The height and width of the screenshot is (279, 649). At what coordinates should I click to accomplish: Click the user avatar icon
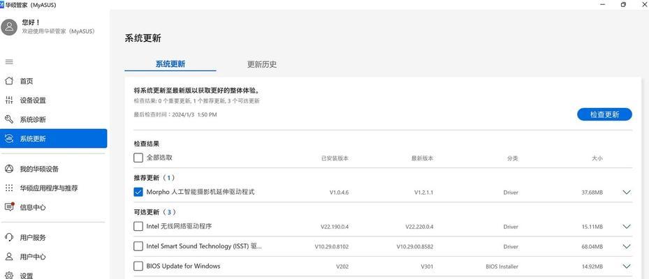coord(9,27)
